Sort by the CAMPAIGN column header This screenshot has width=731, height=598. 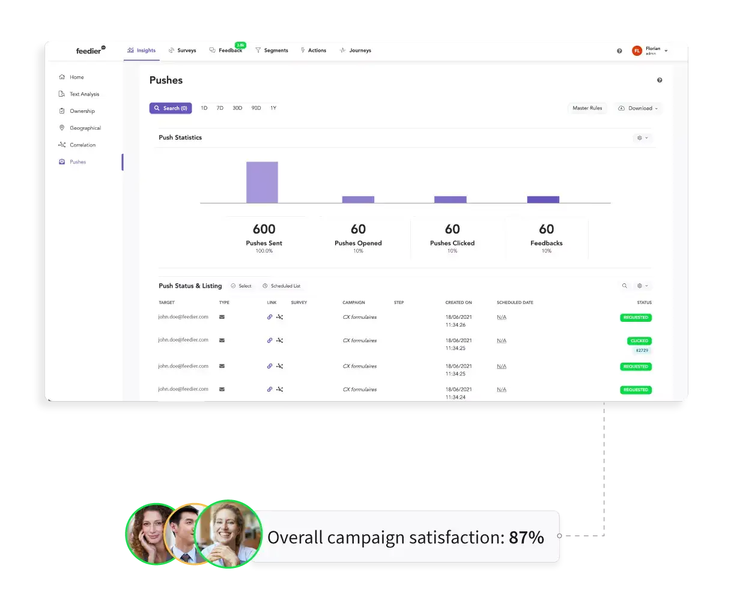(x=354, y=303)
